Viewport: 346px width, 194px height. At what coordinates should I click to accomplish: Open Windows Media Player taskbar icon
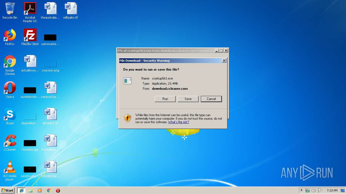pos(40,190)
